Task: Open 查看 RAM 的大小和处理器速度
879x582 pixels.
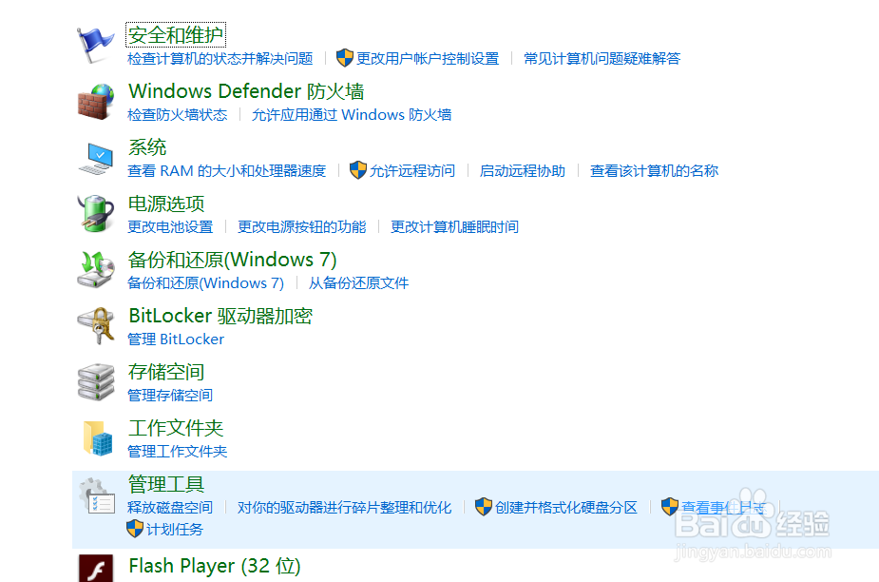Action: pyautogui.click(x=226, y=170)
